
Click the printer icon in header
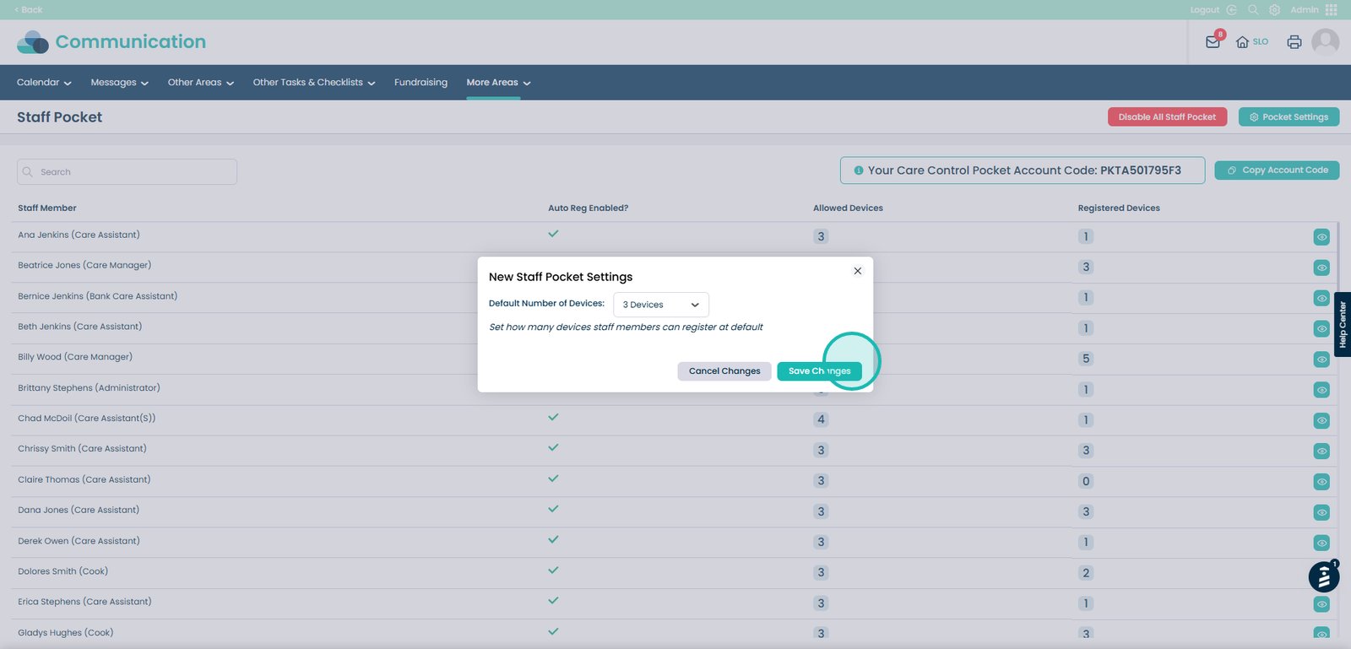pos(1294,42)
